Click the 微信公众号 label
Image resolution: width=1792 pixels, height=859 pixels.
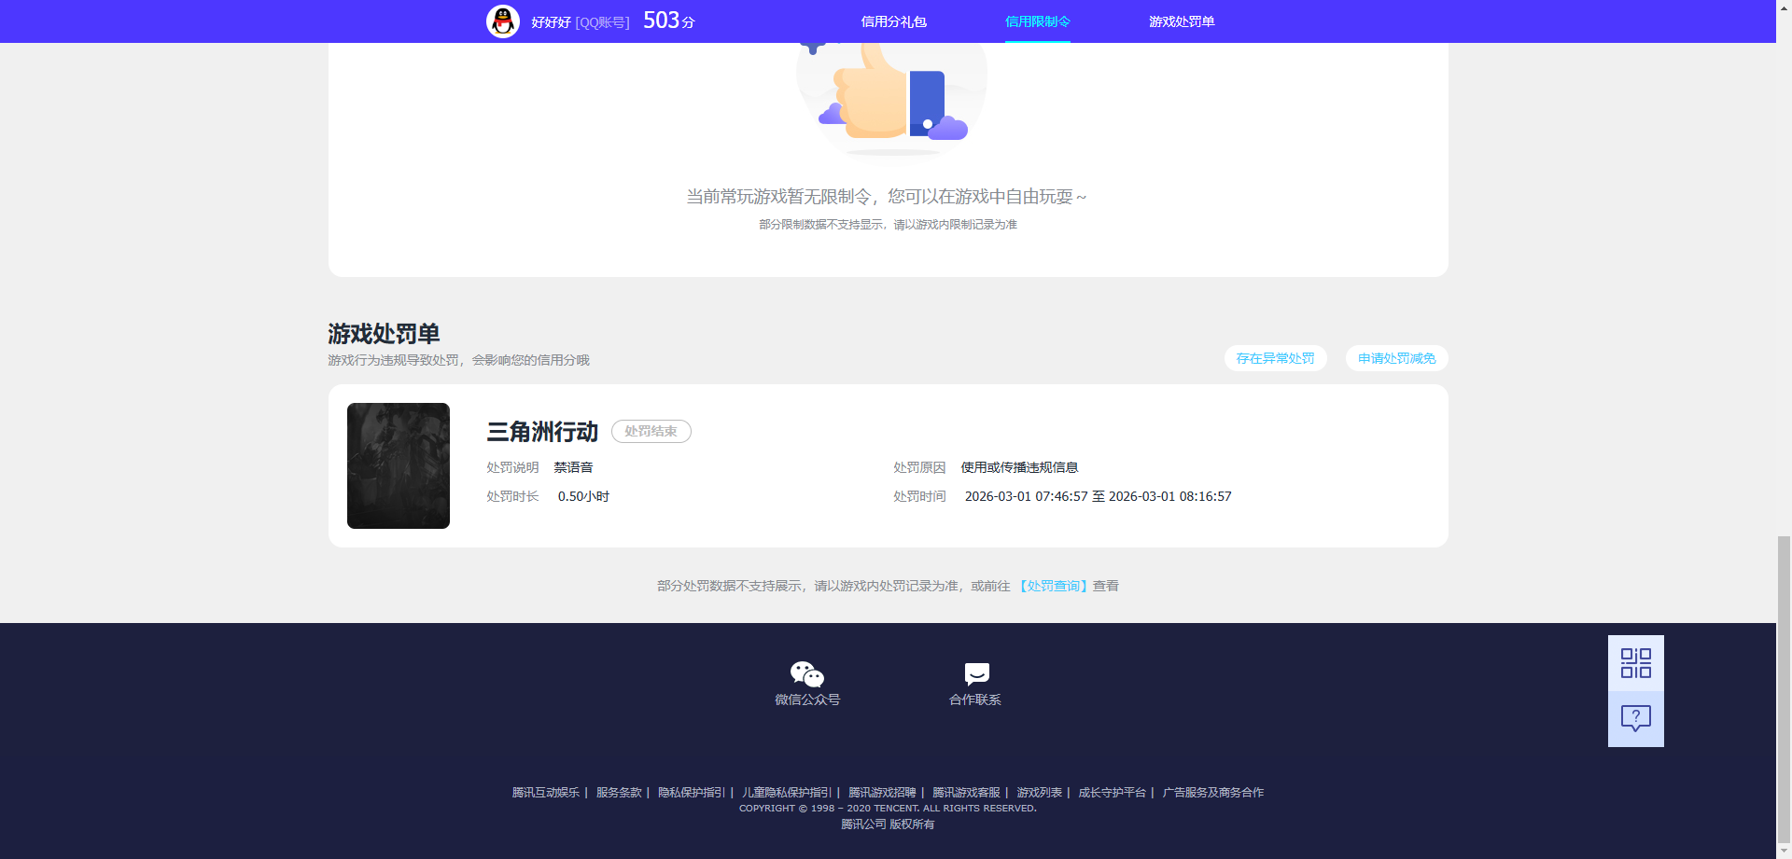pyautogui.click(x=807, y=700)
